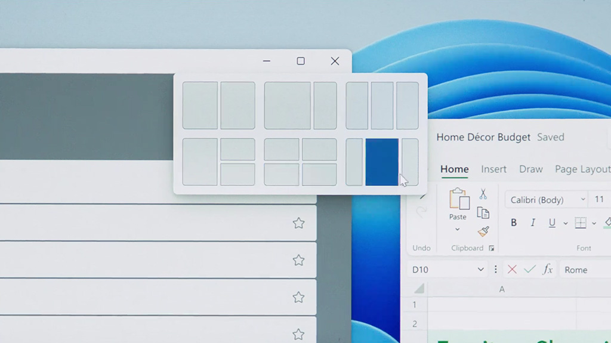
Task: Click the Saved status text
Action: pyautogui.click(x=551, y=137)
